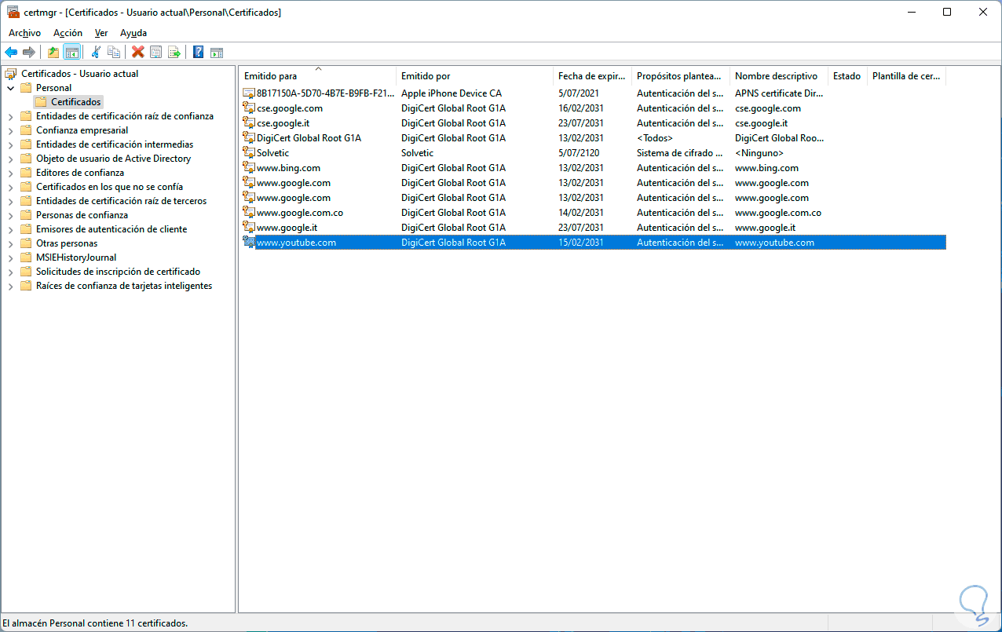This screenshot has height=632, width=1002.
Task: Click the DigiCert Global Root G1A certificate icon
Action: click(x=249, y=138)
